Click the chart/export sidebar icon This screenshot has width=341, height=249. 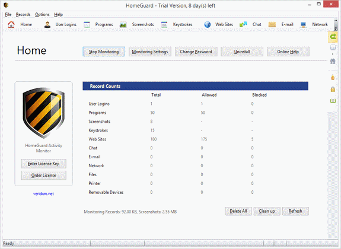tap(333, 47)
